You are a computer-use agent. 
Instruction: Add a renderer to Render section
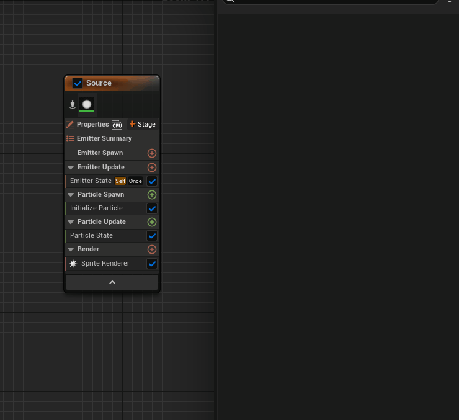151,249
